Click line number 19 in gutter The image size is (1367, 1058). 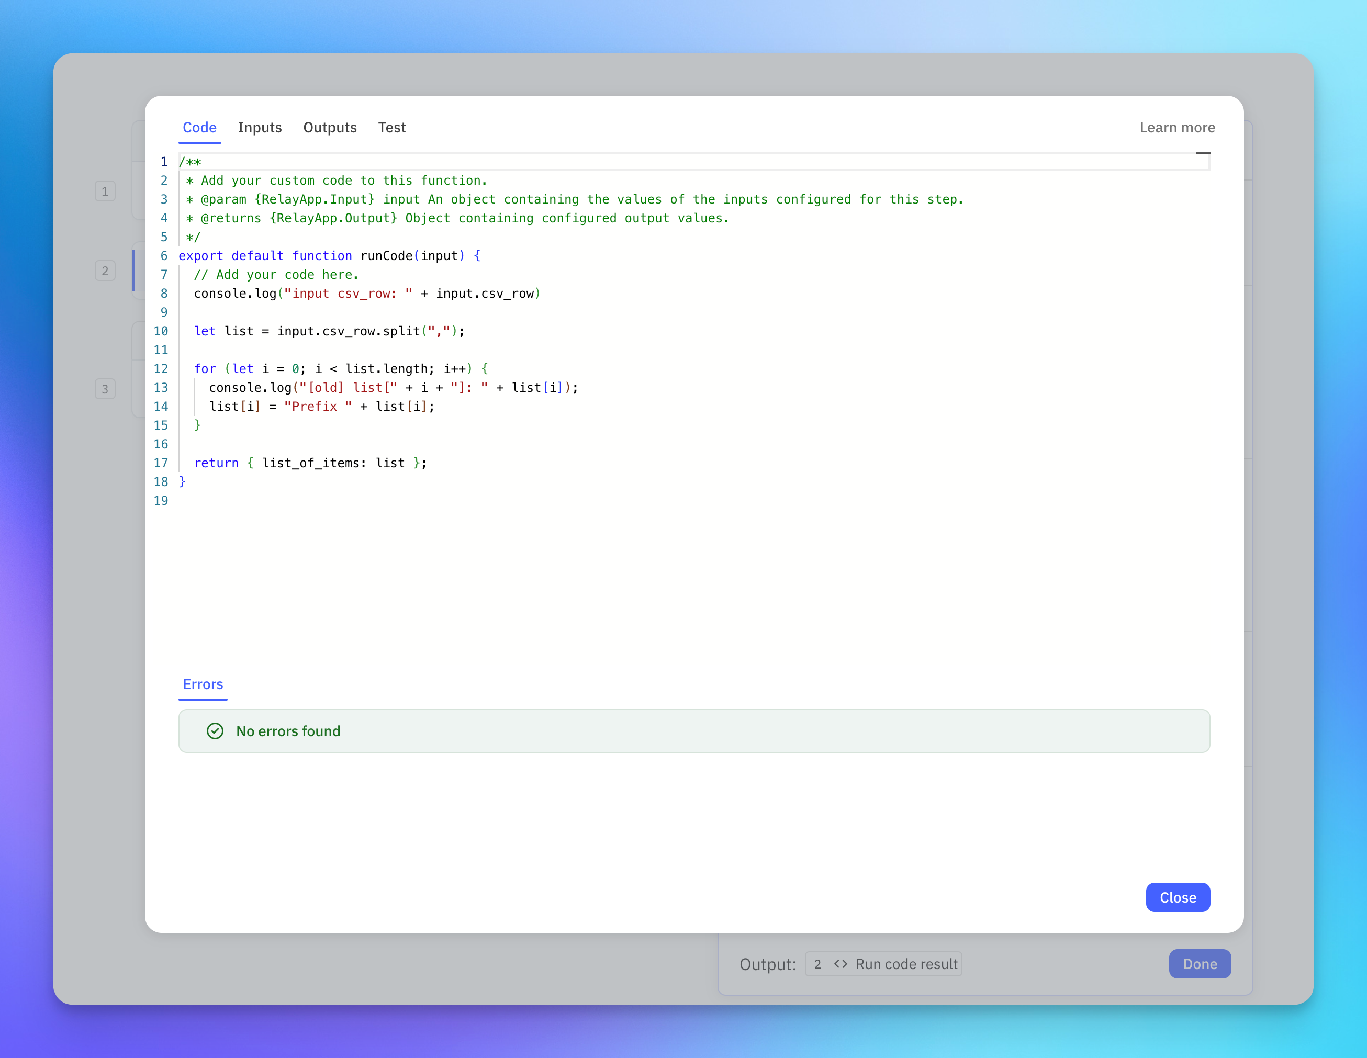tap(161, 501)
